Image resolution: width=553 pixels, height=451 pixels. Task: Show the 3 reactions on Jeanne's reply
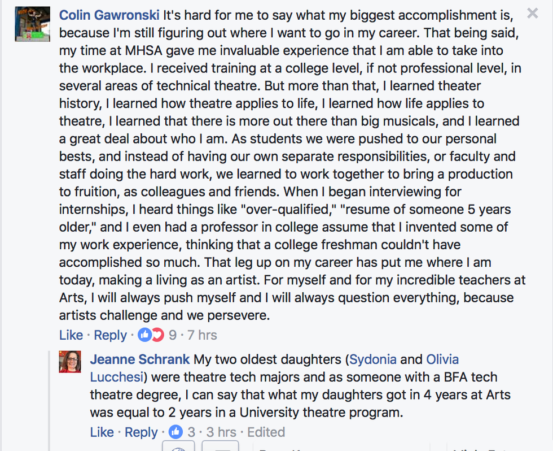tap(191, 432)
